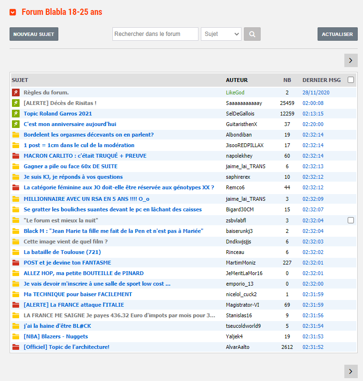
Task: Click red folder icon beside MACRON CARLITO topic
Action: [x=15, y=156]
